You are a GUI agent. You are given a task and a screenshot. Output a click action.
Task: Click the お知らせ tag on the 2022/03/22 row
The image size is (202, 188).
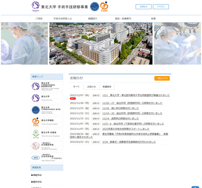[96, 142]
